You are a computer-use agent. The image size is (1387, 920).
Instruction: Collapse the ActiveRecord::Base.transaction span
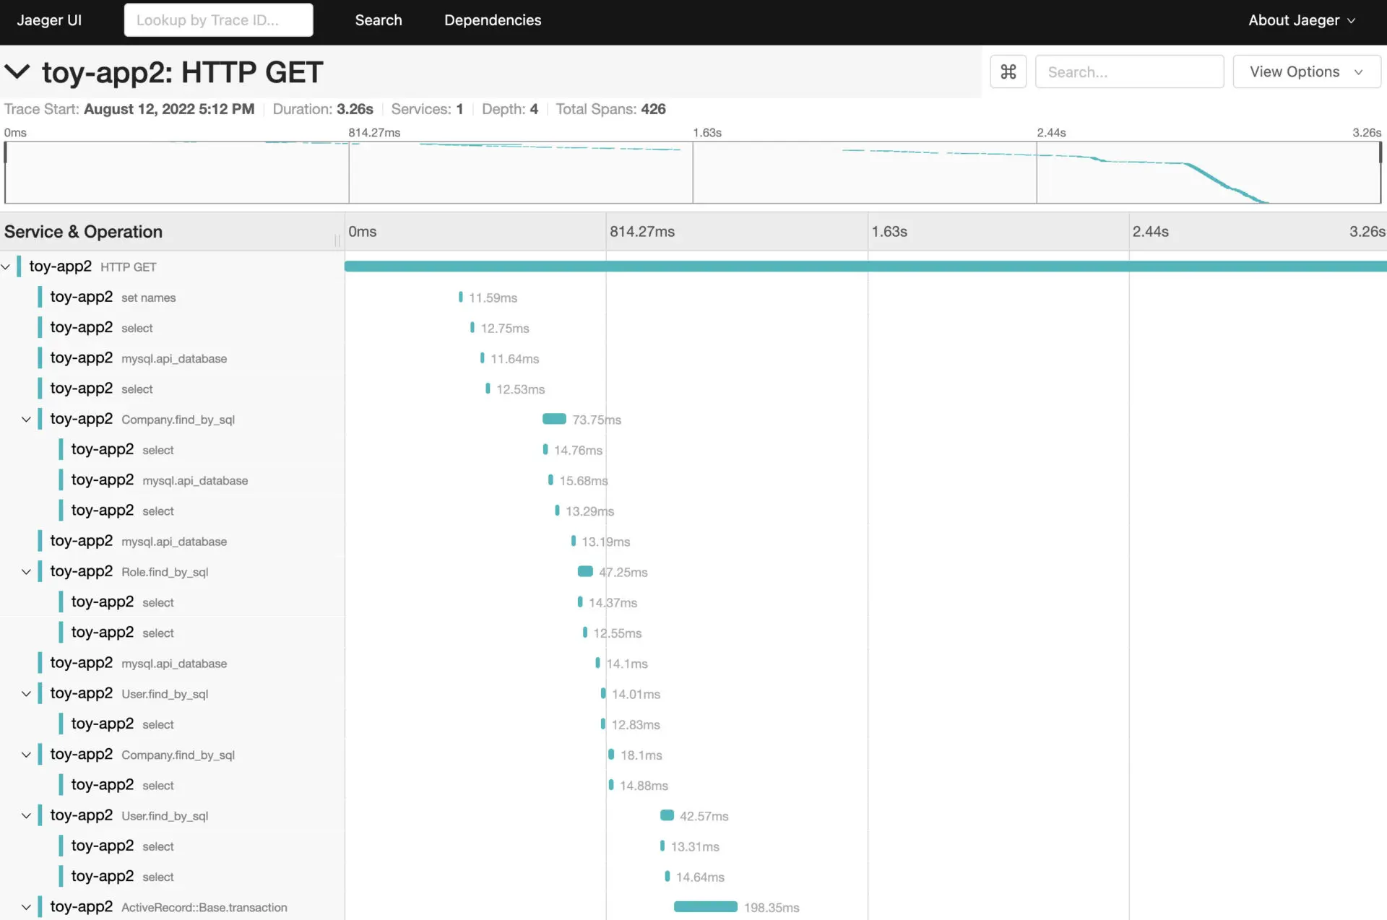coord(26,907)
